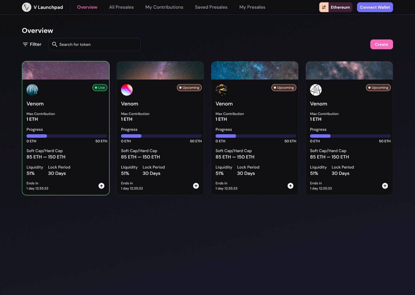Click progress bar on white geometric avatar card

(x=350, y=136)
